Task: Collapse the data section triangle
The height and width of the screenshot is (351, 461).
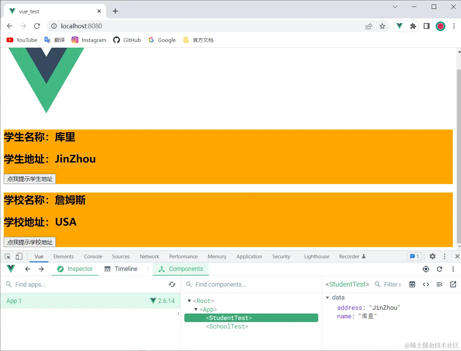Action: pyautogui.click(x=327, y=297)
